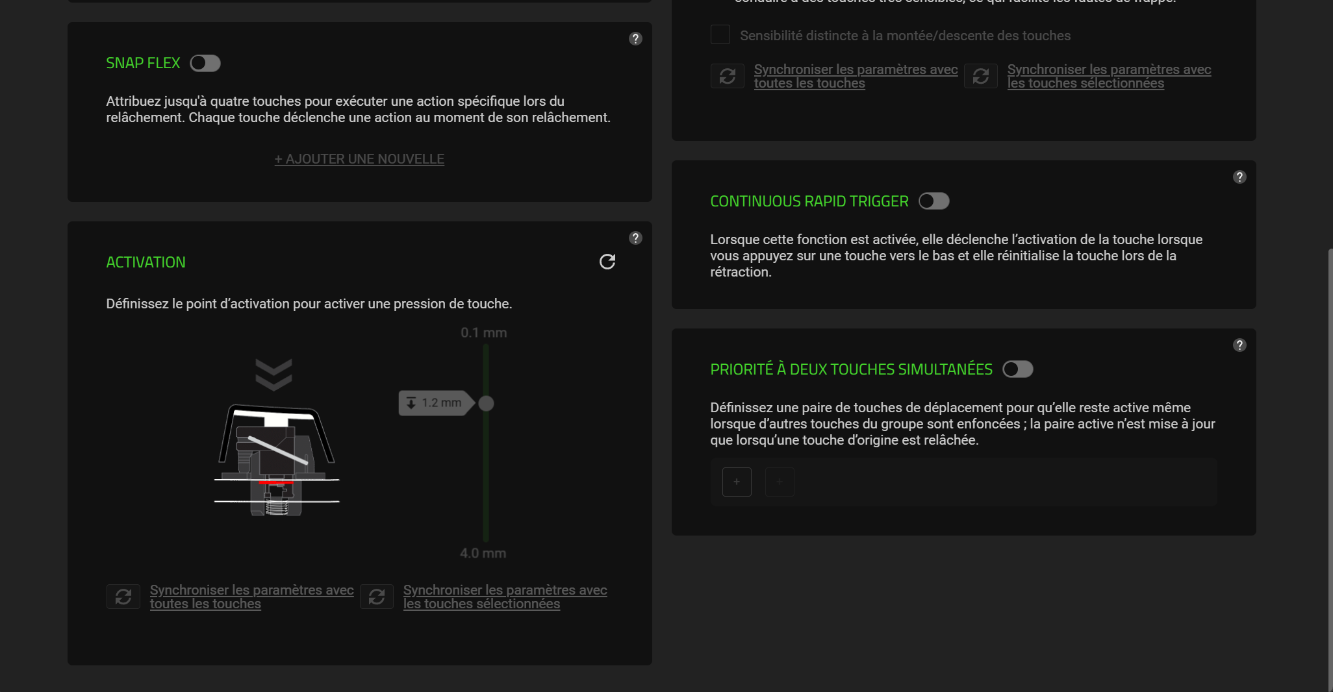The width and height of the screenshot is (1333, 692).
Task: Click Activation sync icon for toutes les touches
Action: [x=123, y=597]
